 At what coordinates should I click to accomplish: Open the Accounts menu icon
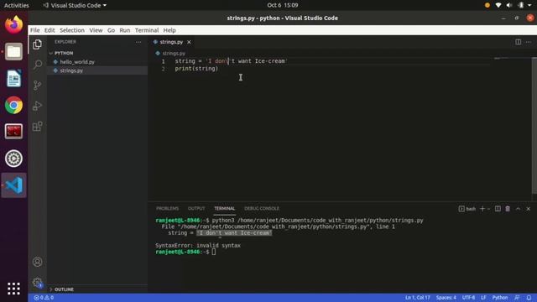click(37, 262)
